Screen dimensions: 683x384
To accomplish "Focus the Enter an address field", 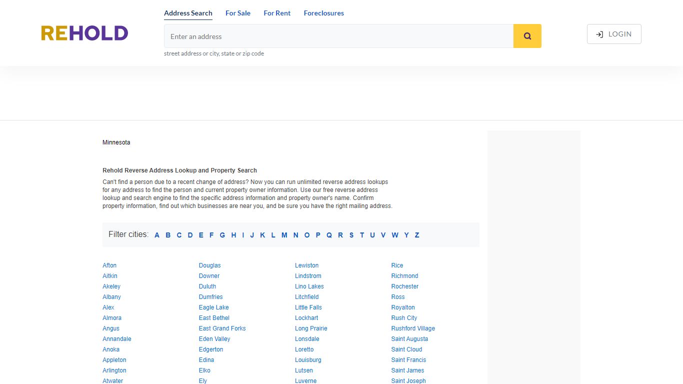I will pos(338,36).
